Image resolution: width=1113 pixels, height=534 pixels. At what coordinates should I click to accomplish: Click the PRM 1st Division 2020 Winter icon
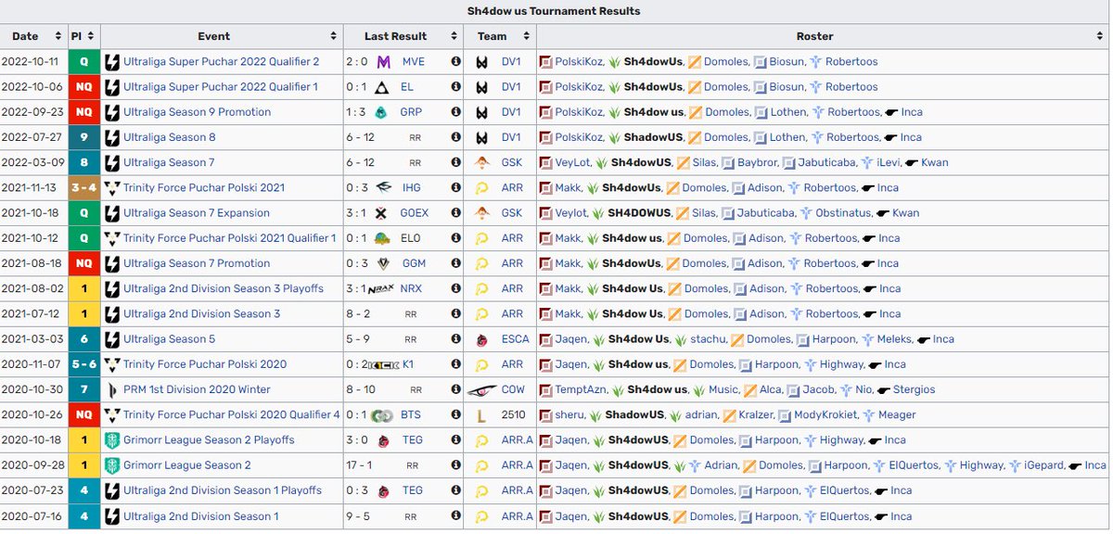tap(112, 389)
